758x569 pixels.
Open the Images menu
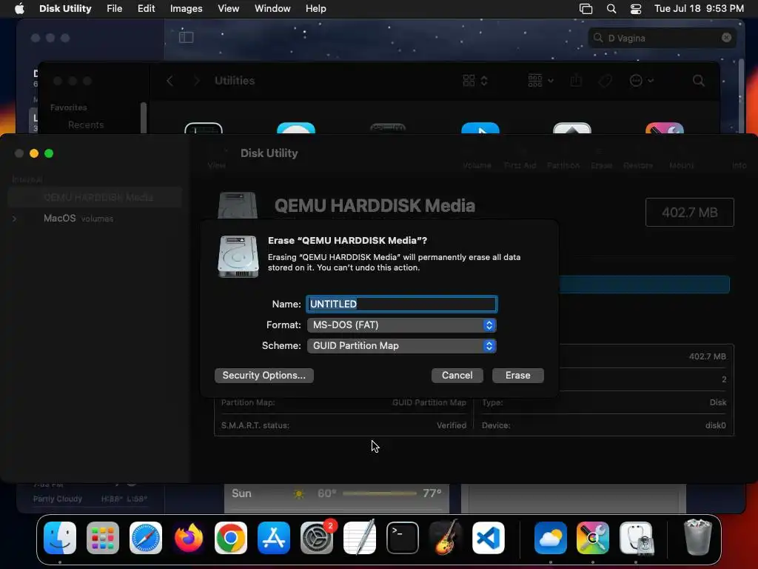[186, 9]
